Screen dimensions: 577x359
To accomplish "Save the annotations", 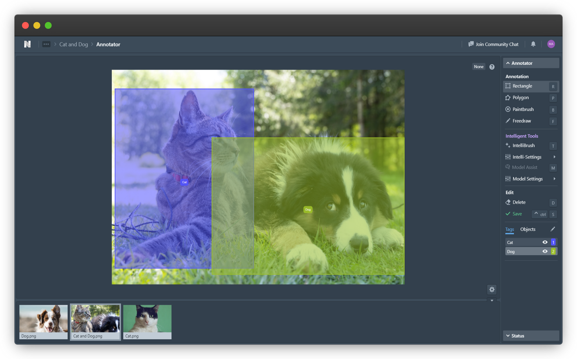I will 517,214.
